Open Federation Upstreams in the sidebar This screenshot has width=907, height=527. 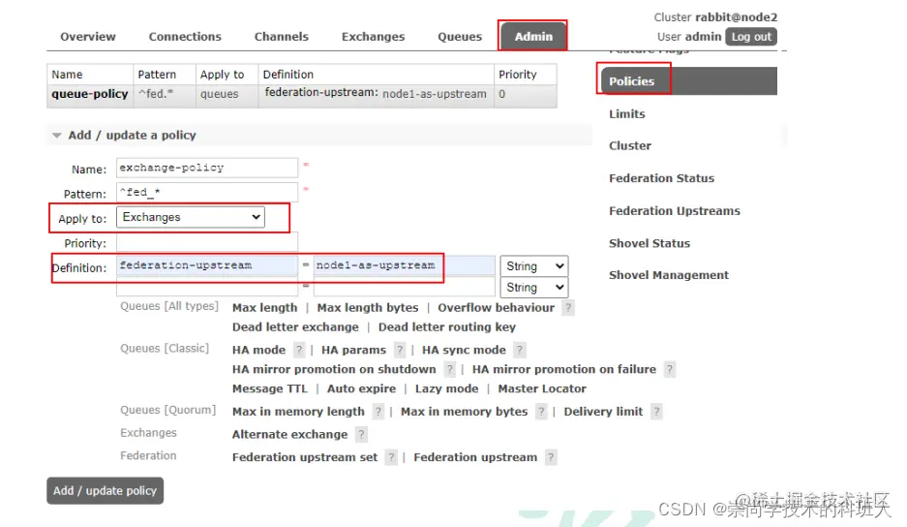pos(675,211)
